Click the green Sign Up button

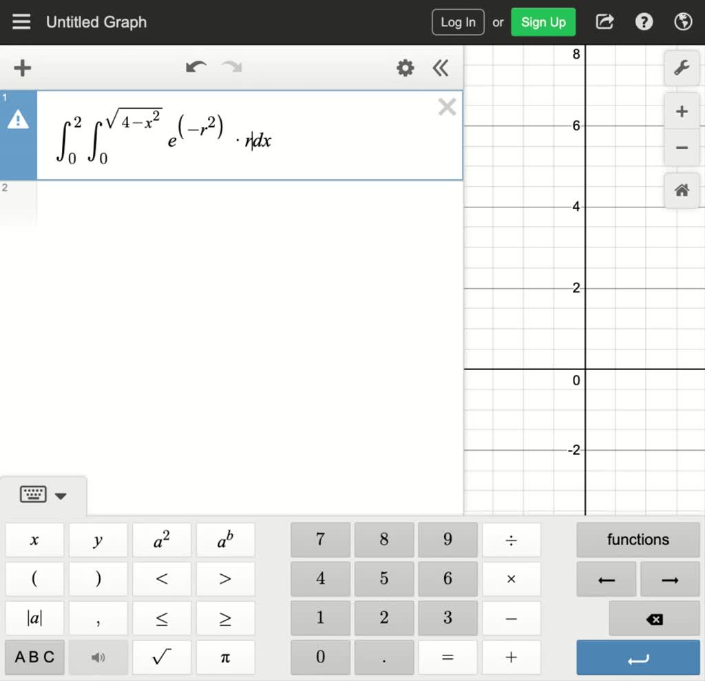click(543, 22)
